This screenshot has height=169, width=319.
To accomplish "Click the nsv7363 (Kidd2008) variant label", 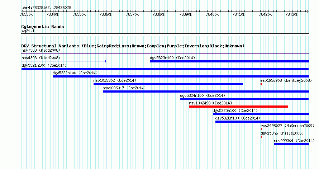I will click(x=41, y=50).
